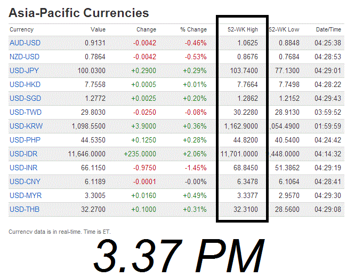Click the 52-WK High column header
Screen dimensions: 363x277
pyautogui.click(x=243, y=30)
